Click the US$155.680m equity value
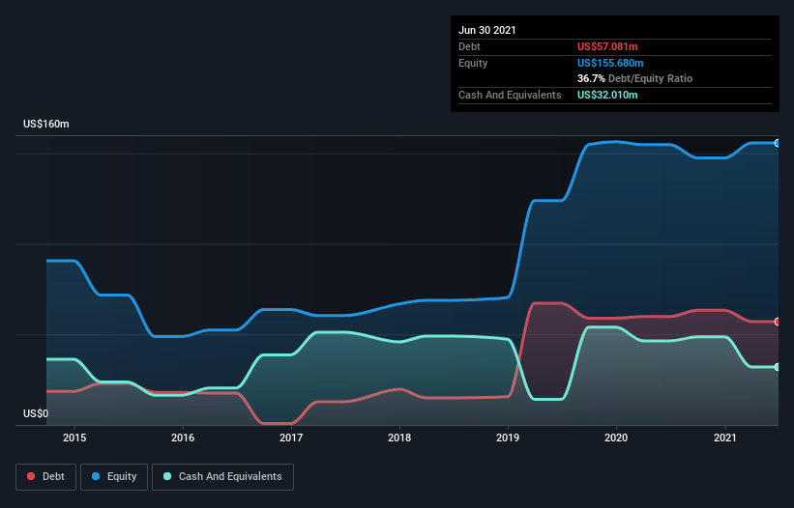 [610, 63]
